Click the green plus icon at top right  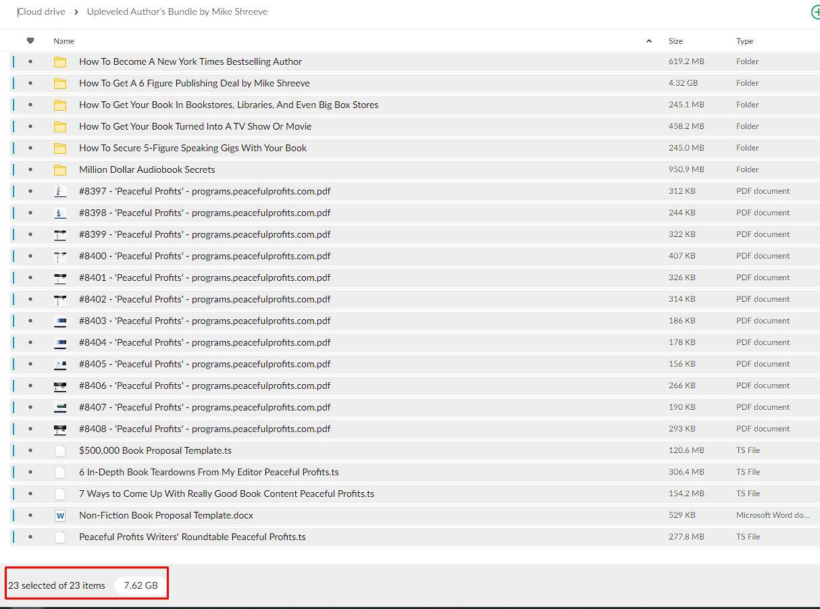(x=815, y=12)
